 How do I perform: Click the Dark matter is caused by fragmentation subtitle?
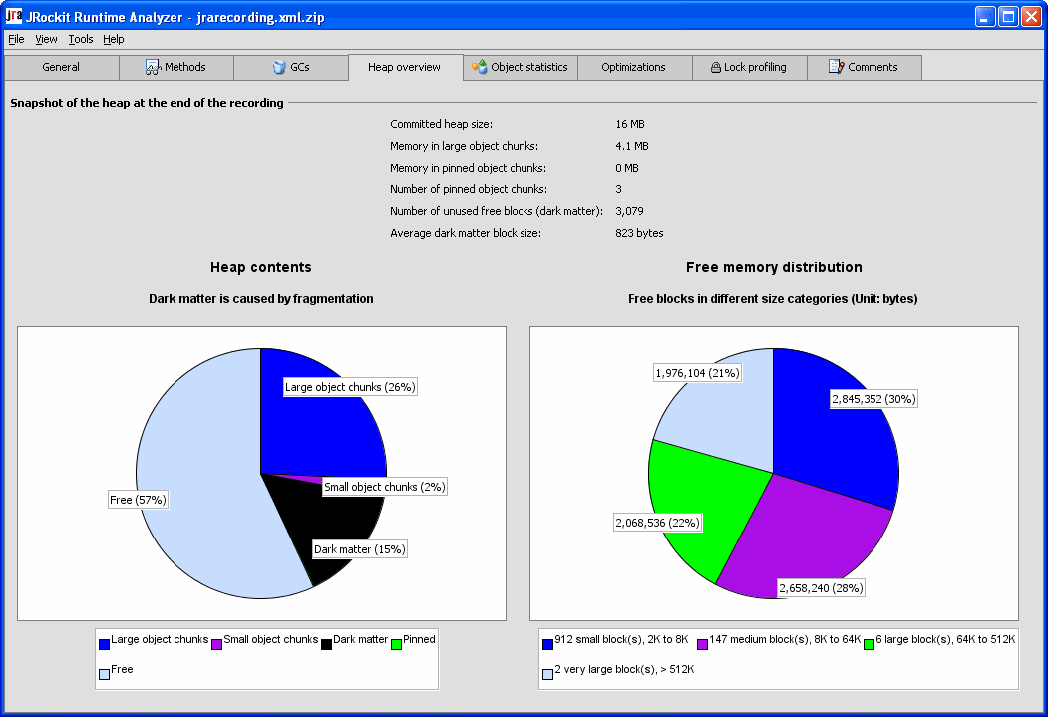[x=261, y=299]
